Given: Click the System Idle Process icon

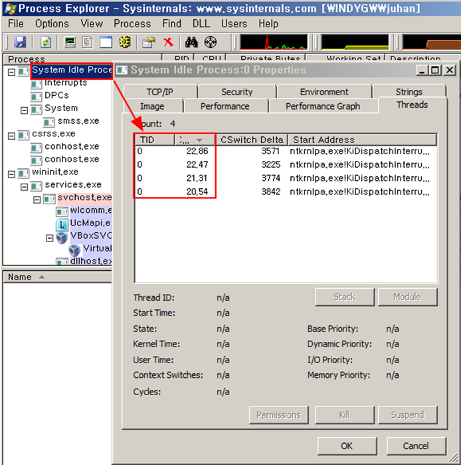Looking at the screenshot, I should [23, 71].
